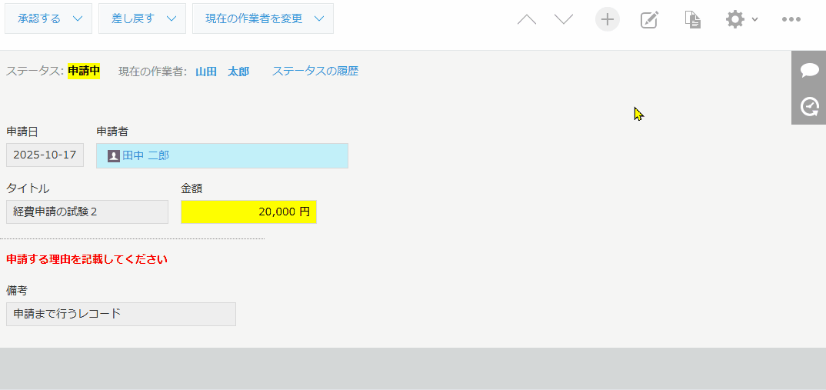
Task: Open the ステータスの履歴 link
Action: [315, 72]
